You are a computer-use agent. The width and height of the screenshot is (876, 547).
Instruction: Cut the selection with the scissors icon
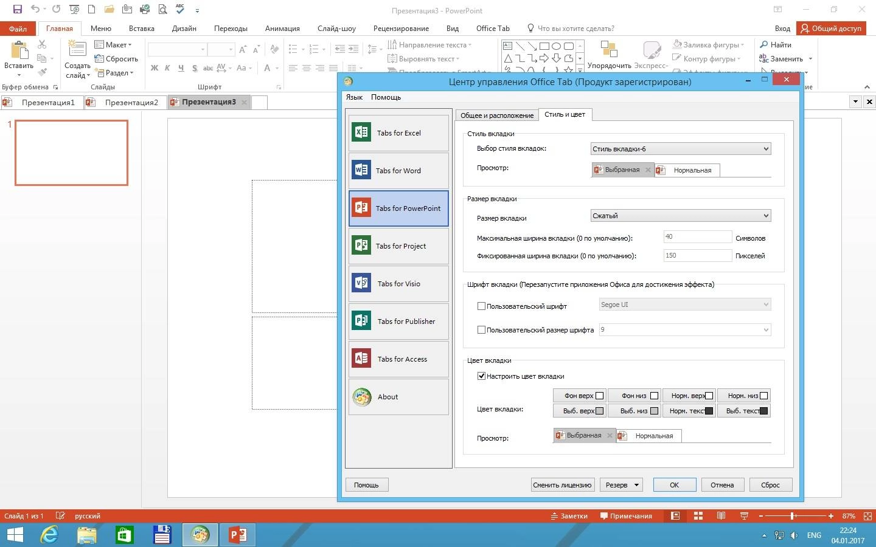[x=42, y=44]
